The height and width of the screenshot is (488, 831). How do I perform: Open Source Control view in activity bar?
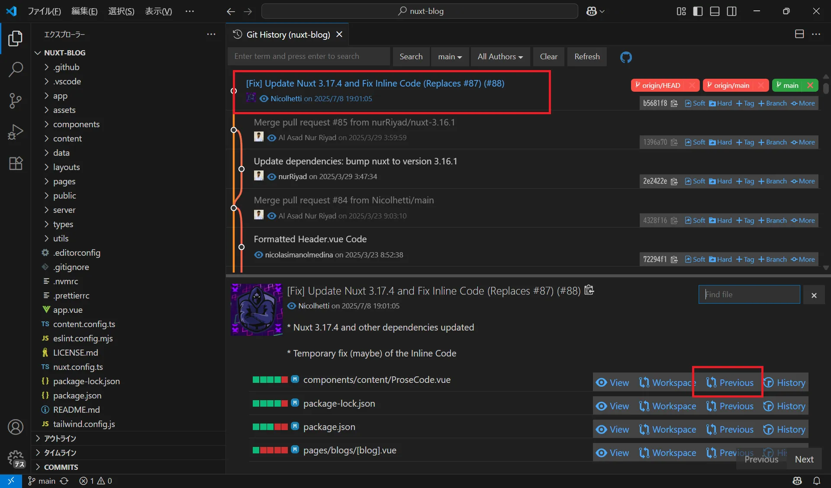[x=16, y=100]
